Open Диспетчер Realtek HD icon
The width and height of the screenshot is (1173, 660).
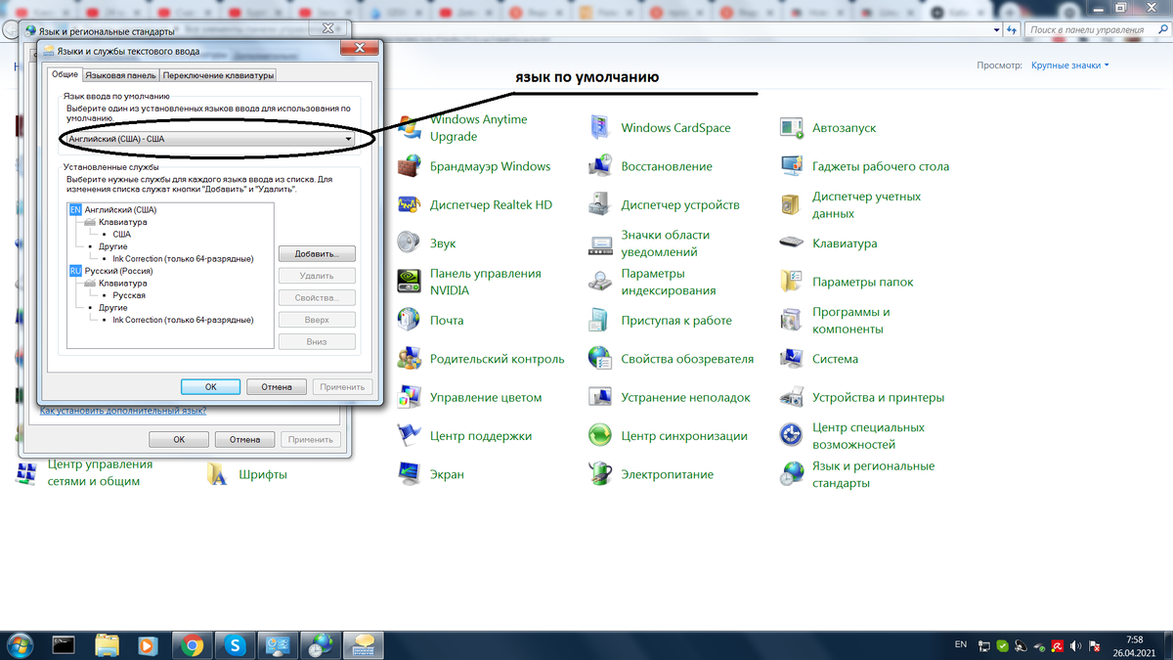(x=411, y=205)
